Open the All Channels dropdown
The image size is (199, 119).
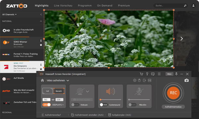pos(9,15)
